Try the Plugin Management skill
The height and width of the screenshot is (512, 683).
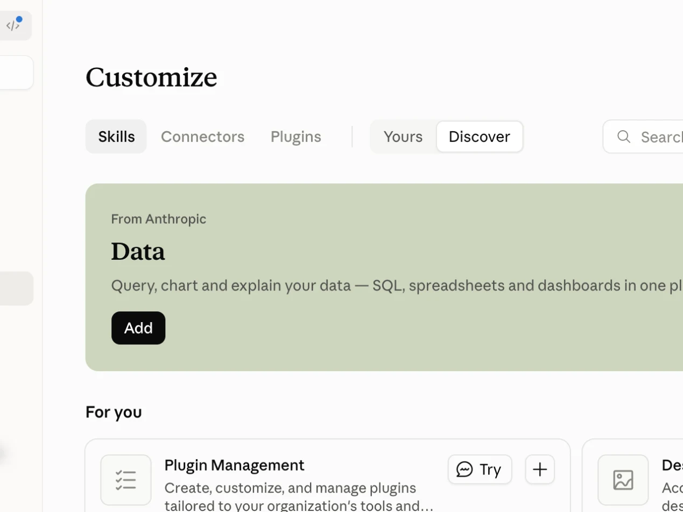[x=480, y=470]
